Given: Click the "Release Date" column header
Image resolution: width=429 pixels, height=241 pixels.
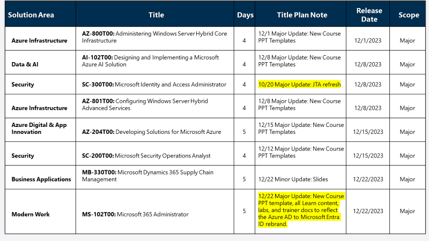Looking at the screenshot, I should tap(369, 15).
